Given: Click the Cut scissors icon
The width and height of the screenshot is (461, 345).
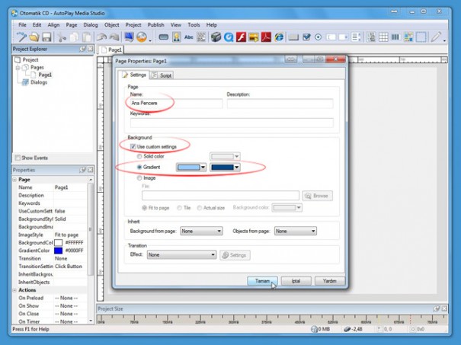Looking at the screenshot, I should (62, 37).
